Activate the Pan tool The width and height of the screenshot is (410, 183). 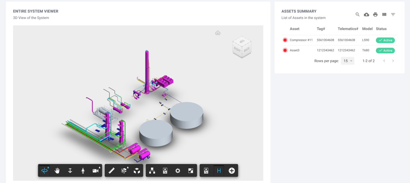(57, 170)
